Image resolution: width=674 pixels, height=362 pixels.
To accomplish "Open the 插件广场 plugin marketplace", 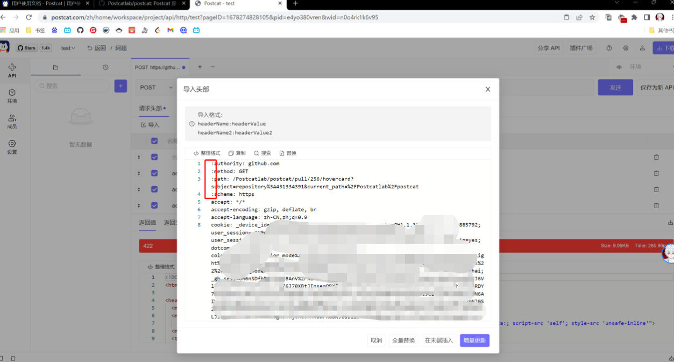I will (x=581, y=48).
